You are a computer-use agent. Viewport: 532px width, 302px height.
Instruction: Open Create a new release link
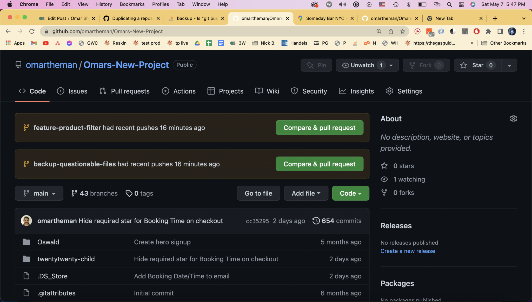click(x=408, y=251)
